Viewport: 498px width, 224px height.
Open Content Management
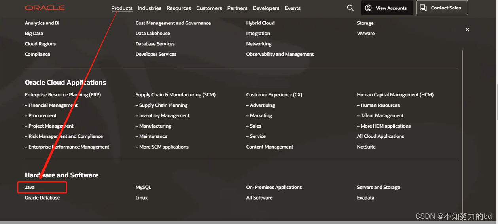pos(270,147)
